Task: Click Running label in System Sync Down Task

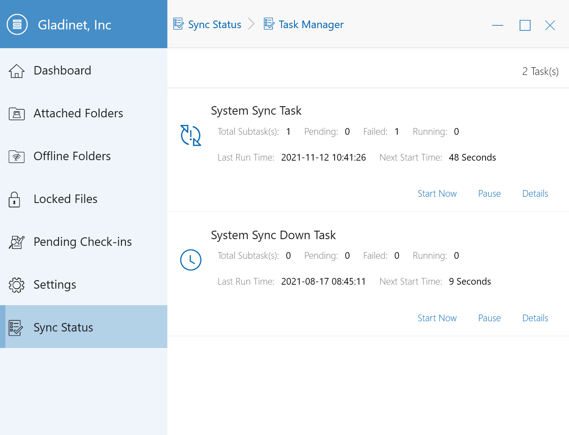Action: 430,256
